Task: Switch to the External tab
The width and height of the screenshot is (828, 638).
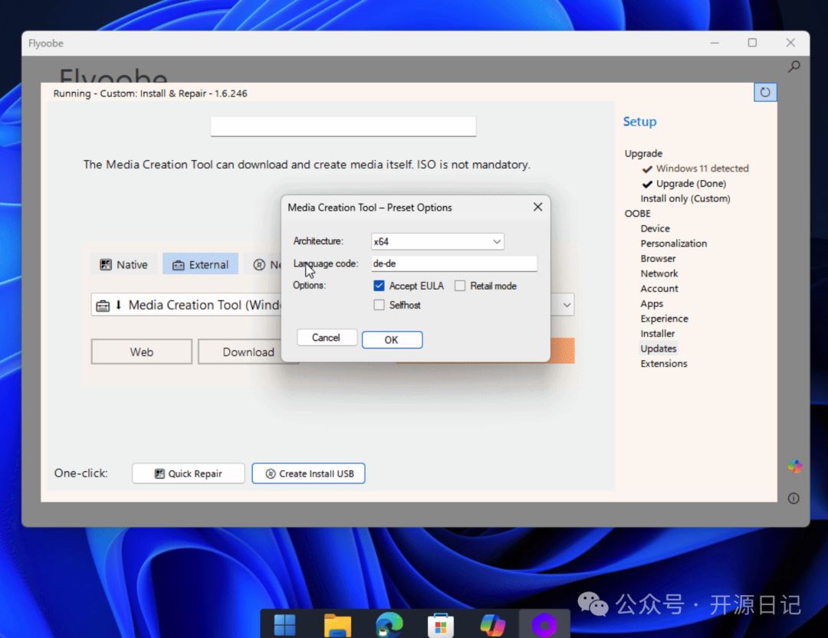Action: pos(200,264)
